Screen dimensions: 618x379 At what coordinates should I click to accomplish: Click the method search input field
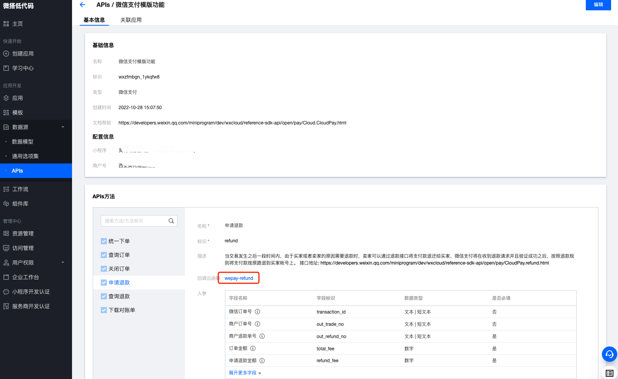point(136,221)
